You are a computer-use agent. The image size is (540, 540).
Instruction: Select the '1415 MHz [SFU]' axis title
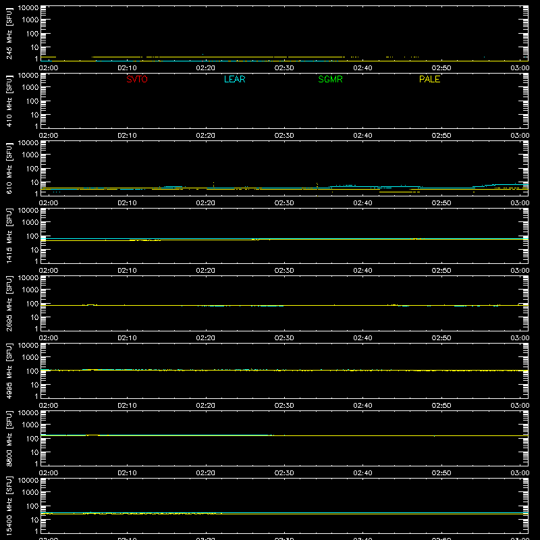point(9,236)
